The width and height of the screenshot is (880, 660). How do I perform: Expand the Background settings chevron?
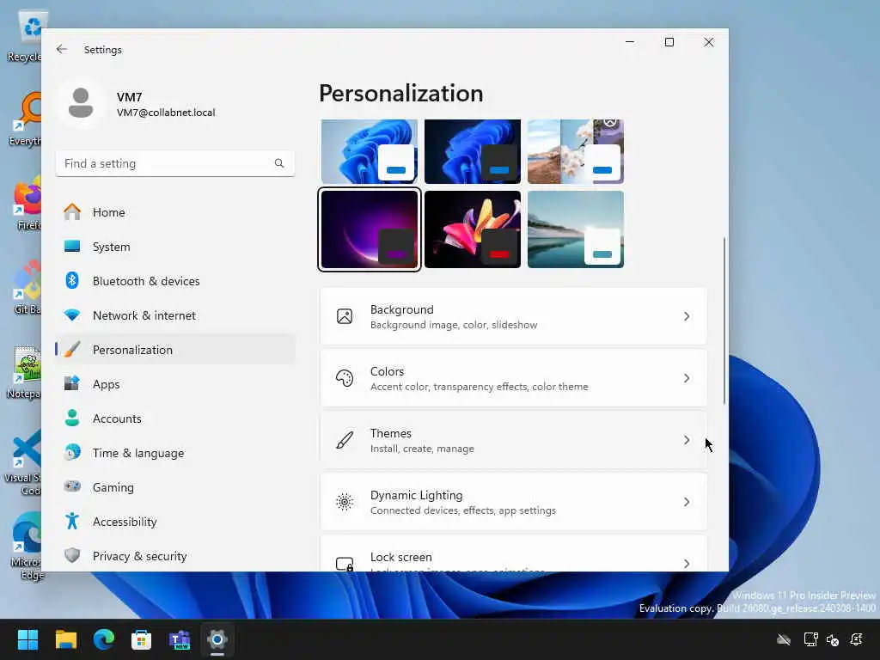point(687,316)
